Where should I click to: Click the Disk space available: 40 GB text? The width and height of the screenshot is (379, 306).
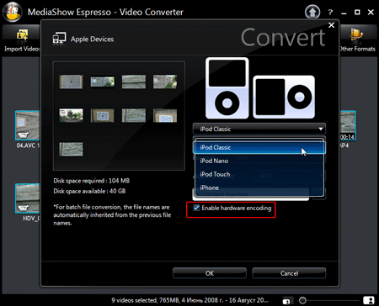[x=89, y=191]
